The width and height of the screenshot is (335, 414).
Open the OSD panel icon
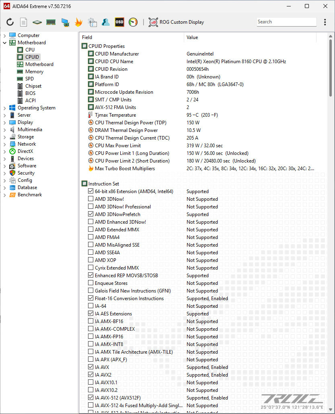pos(119,22)
